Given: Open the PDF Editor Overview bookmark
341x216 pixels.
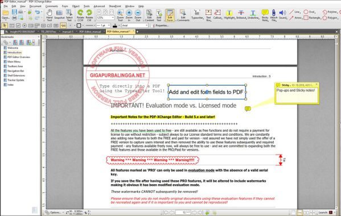Looking at the screenshot, I should [19, 57].
